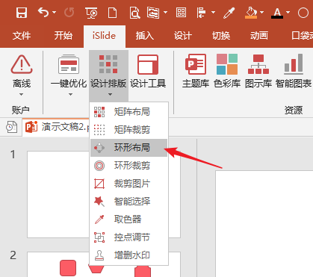Screen dimensions: 313x277
Task: Open the 文件 tab
Action: point(22,36)
